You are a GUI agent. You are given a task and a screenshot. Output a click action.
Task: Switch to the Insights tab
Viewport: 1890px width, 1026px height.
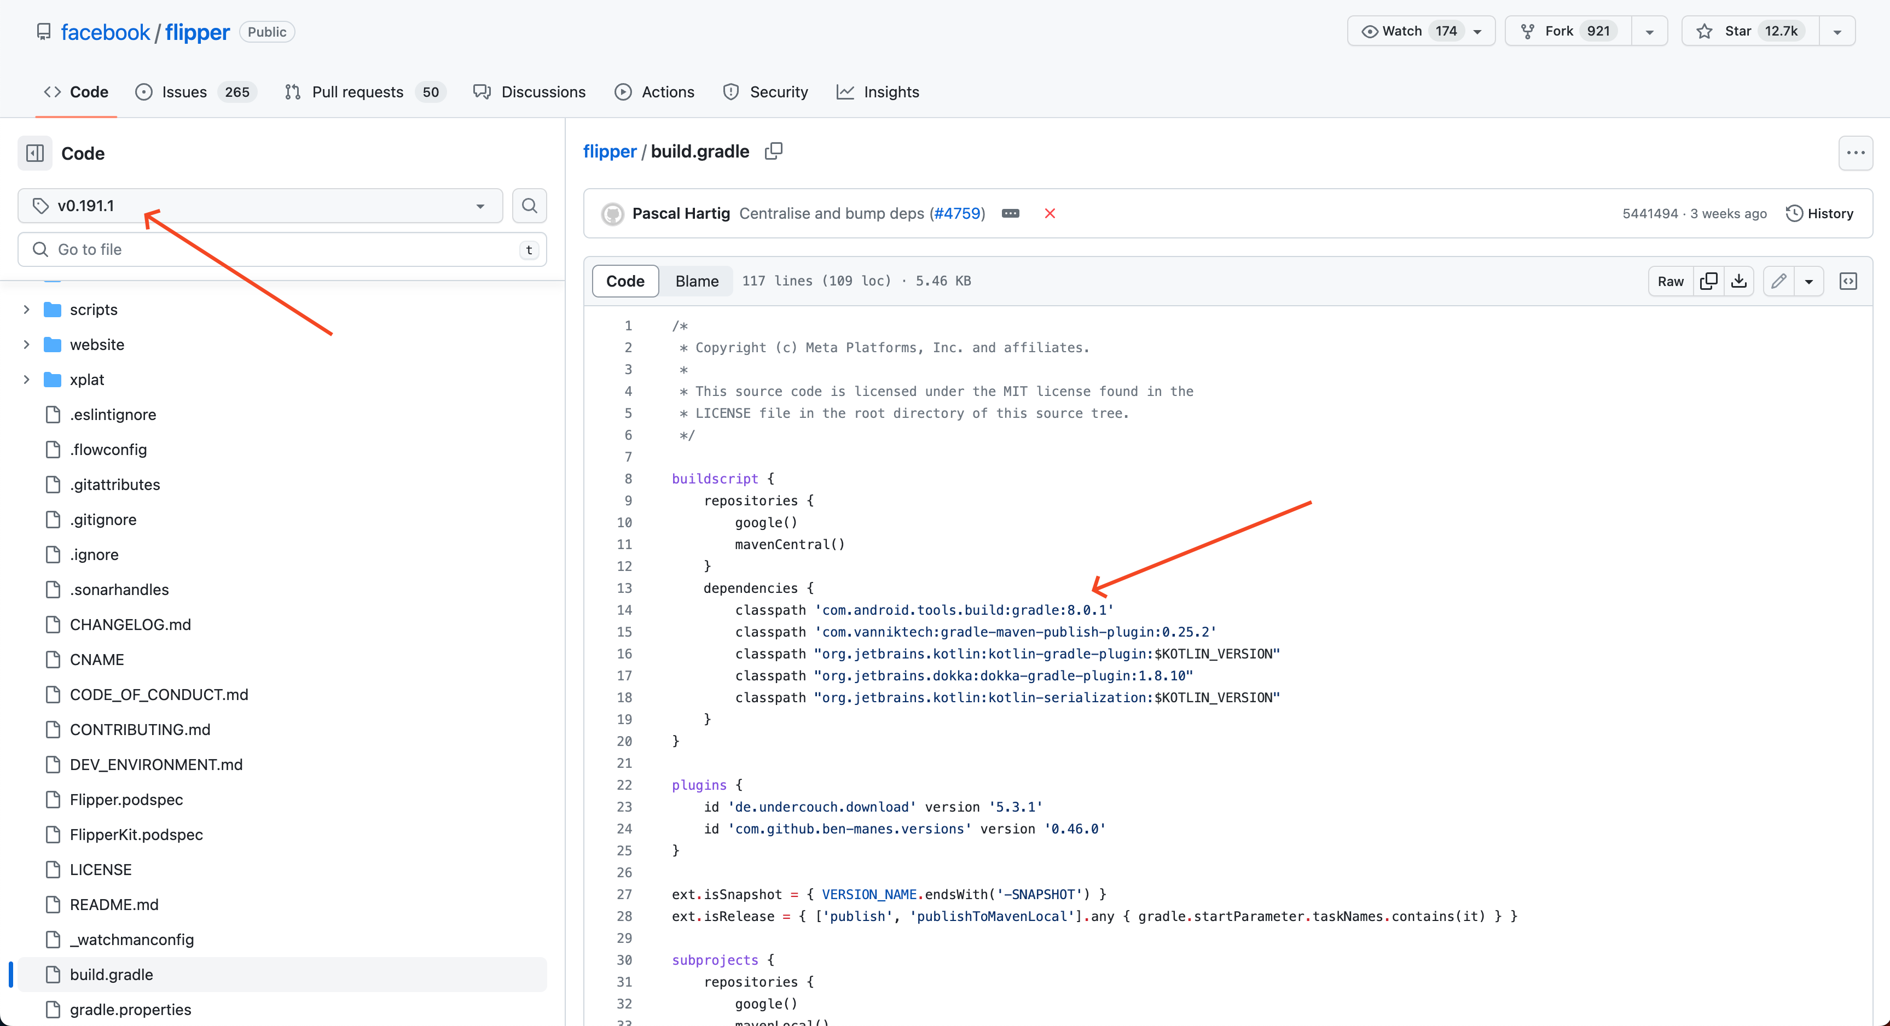(891, 92)
